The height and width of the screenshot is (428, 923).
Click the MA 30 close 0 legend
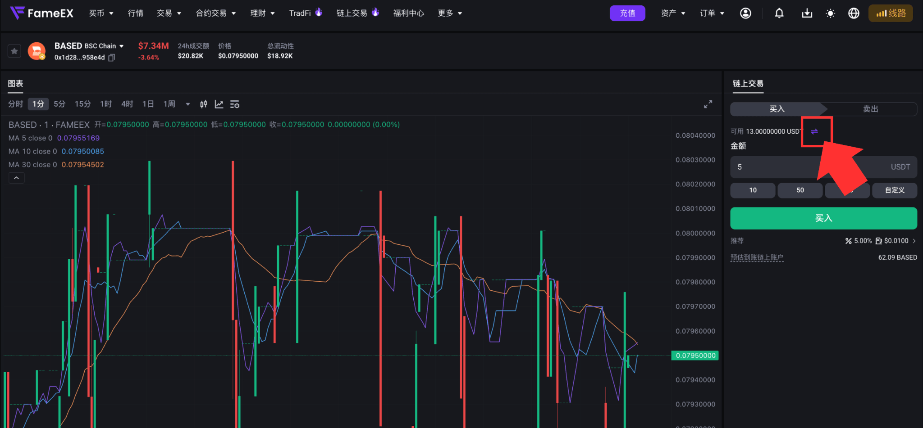tap(56, 165)
